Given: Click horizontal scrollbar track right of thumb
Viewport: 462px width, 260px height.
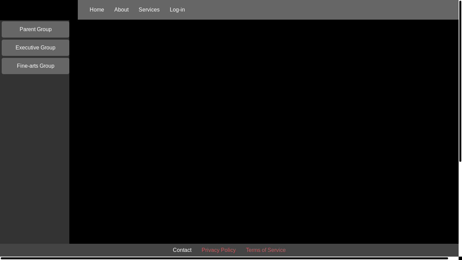Looking at the screenshot, I should click(453, 258).
